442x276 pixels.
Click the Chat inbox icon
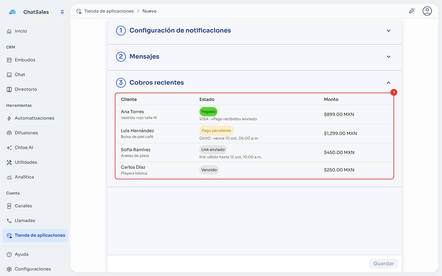click(9, 75)
